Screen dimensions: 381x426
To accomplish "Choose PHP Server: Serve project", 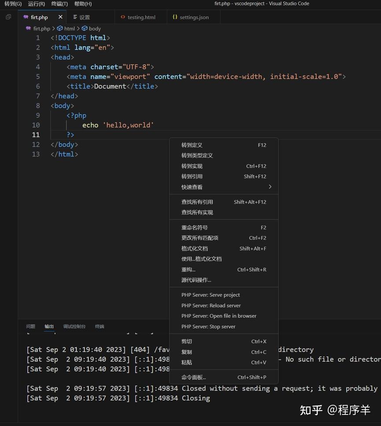I will (211, 295).
